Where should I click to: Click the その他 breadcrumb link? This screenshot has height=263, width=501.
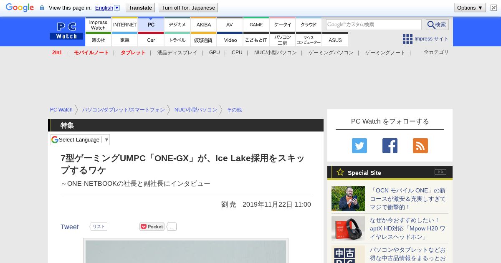234,110
